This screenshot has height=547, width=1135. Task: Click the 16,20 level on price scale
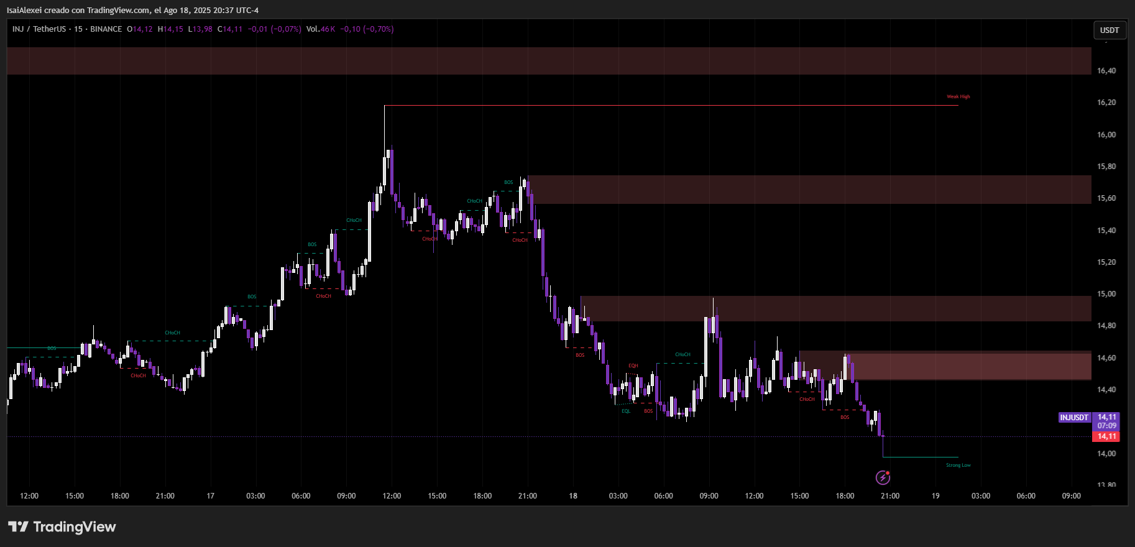[1106, 103]
